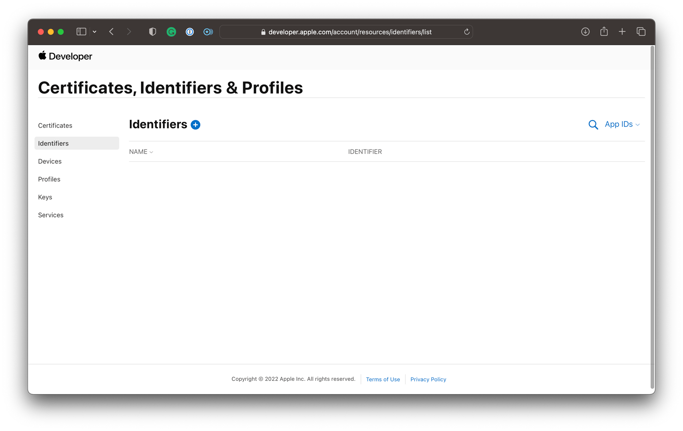This screenshot has height=431, width=683.
Task: Switch to the Certificates section
Action: click(x=55, y=125)
